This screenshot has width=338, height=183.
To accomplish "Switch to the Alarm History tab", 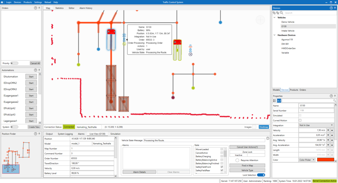I will click(x=86, y=8).
